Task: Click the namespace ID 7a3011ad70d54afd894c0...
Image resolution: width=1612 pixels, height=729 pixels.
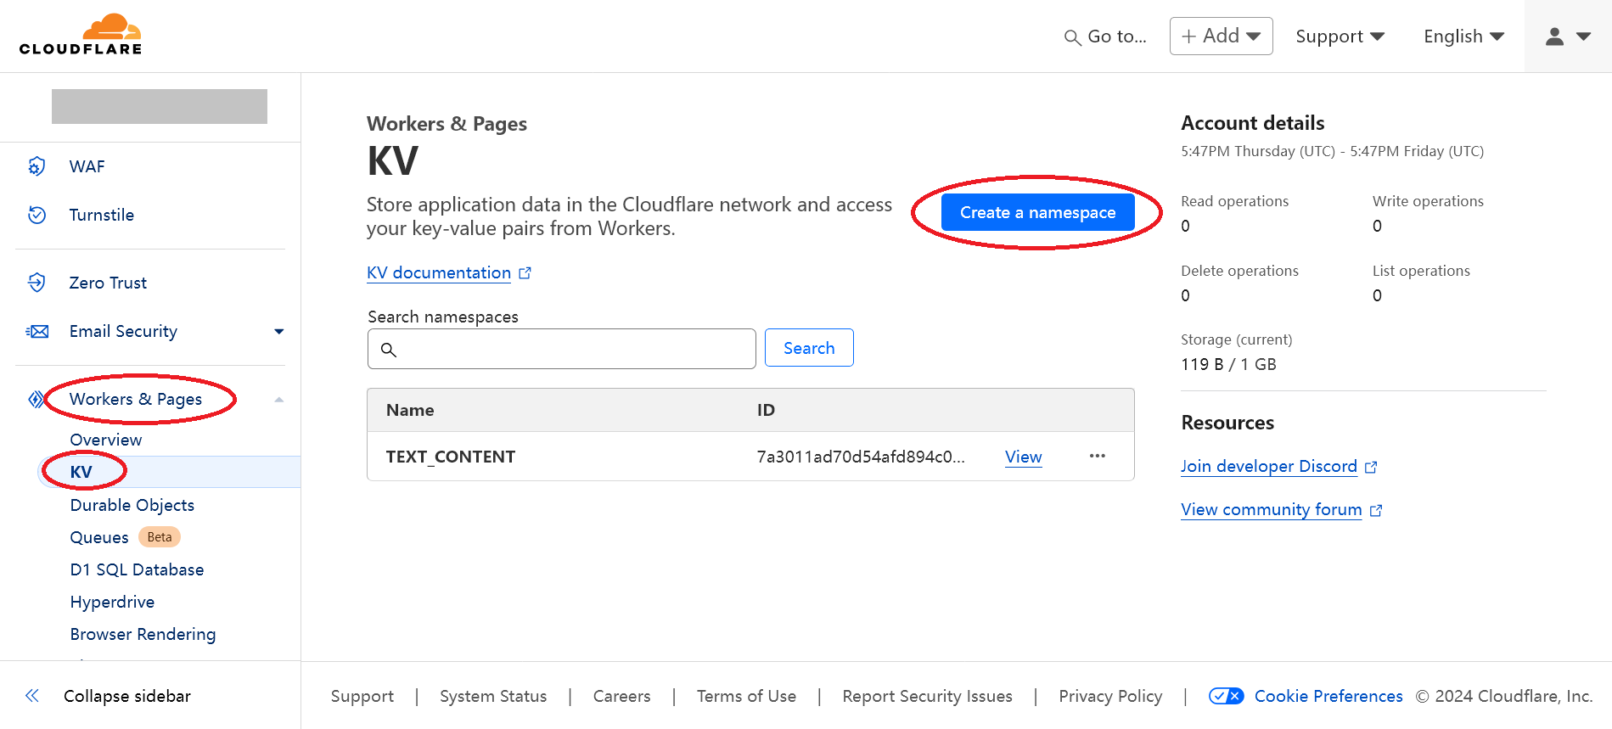Action: pos(861,457)
